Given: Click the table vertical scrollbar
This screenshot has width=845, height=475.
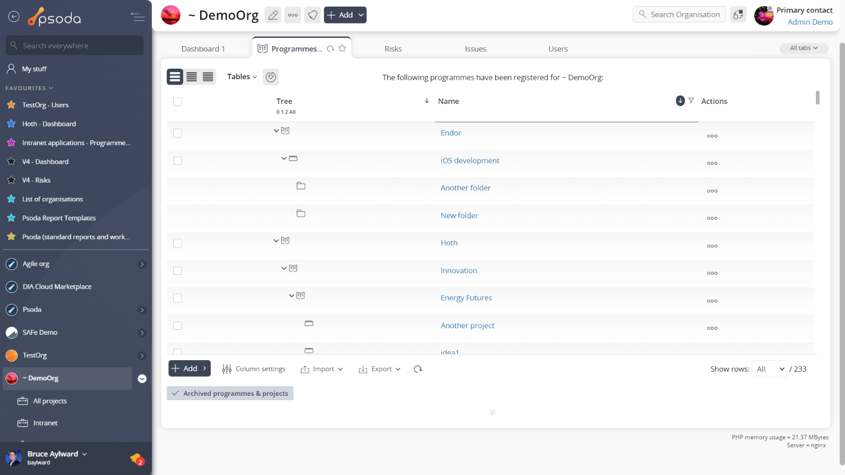Looking at the screenshot, I should pyautogui.click(x=817, y=98).
